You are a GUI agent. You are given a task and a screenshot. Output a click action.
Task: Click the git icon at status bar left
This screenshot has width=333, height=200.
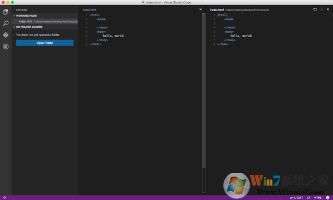4,198
